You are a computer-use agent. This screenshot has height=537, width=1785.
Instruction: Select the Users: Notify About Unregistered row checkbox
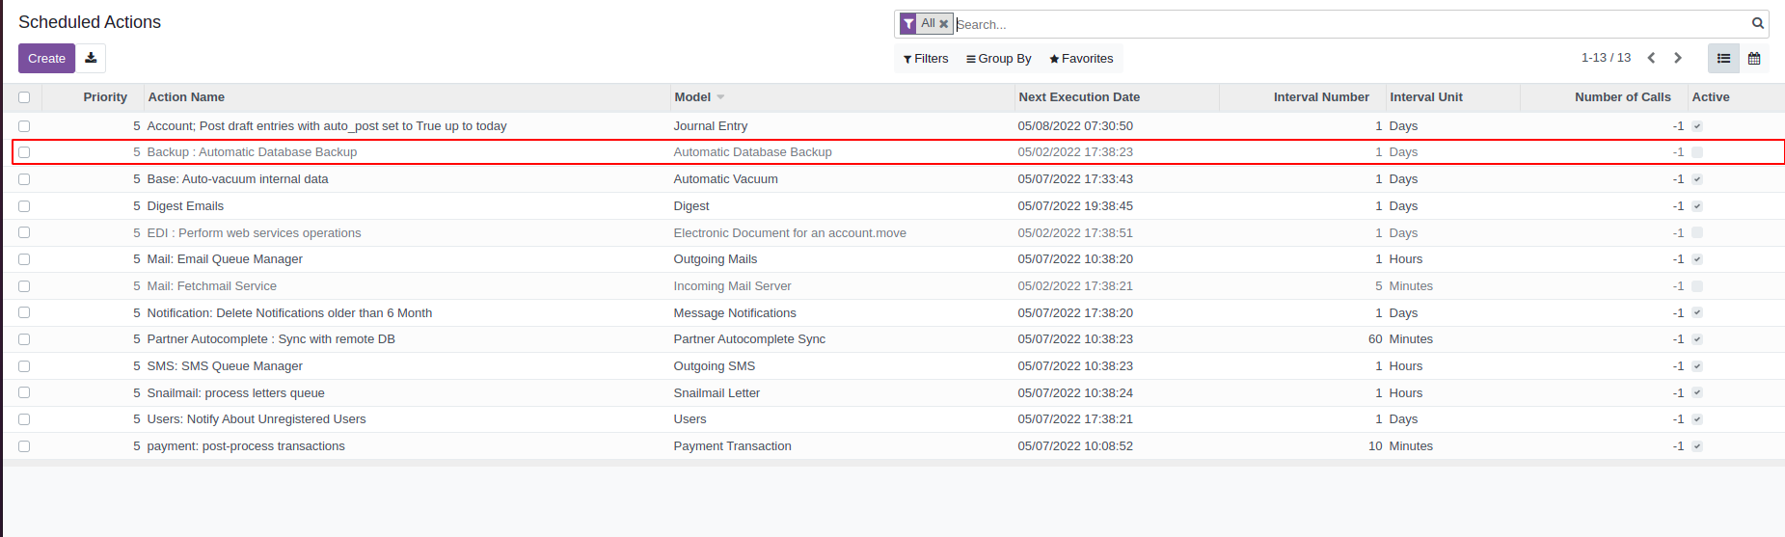24,419
